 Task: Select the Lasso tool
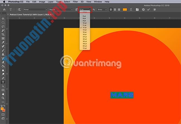tap(3, 26)
